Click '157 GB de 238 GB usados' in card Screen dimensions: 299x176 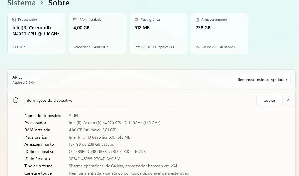pyautogui.click(x=215, y=47)
